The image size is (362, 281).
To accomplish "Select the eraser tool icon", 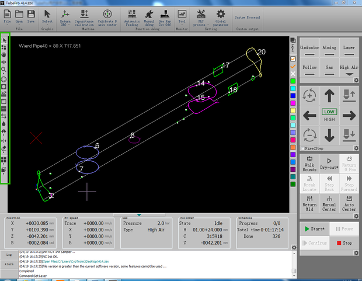I will (4, 148).
